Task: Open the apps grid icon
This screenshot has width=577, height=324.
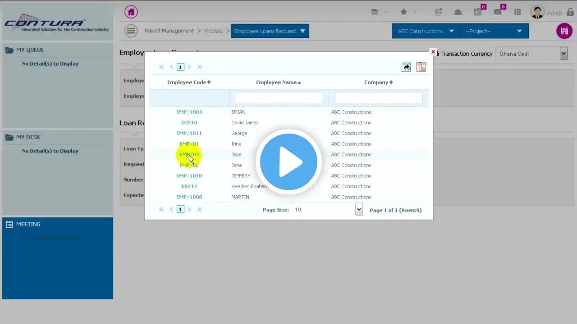Action: tap(517, 12)
